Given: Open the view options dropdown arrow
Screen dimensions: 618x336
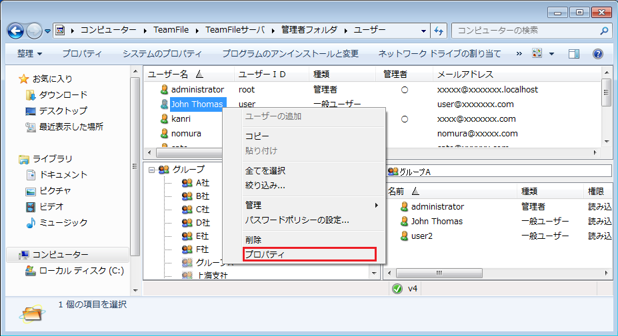Looking at the screenshot, I should click(551, 53).
